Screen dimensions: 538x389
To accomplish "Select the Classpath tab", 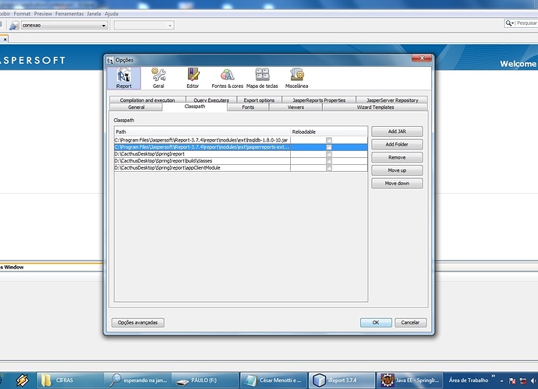I will 195,107.
